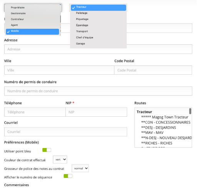Screen dimensions: 200x188
Task: Select Controlleur option
Action: tap(33, 19)
